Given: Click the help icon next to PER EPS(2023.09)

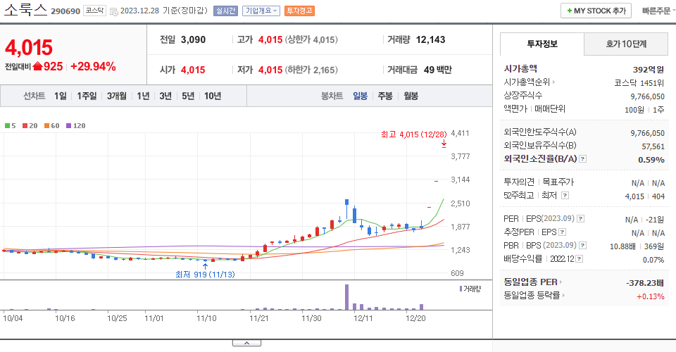Looking at the screenshot, I should click(x=580, y=219).
